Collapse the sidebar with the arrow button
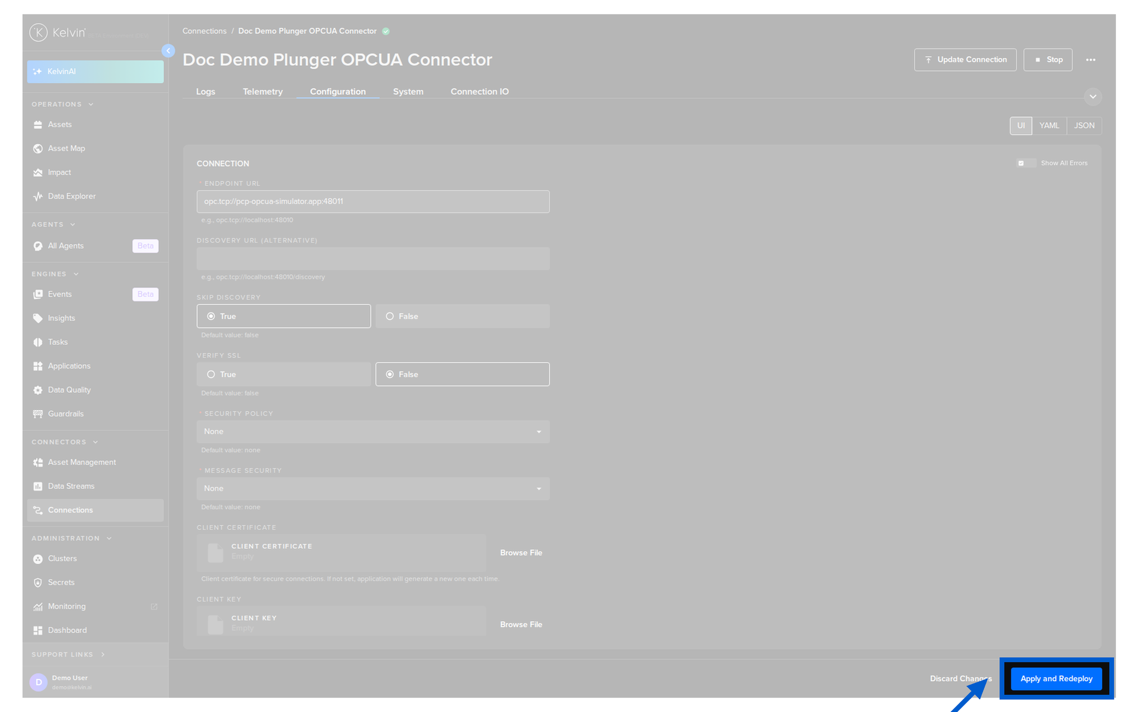The image size is (1139, 712). pos(168,51)
